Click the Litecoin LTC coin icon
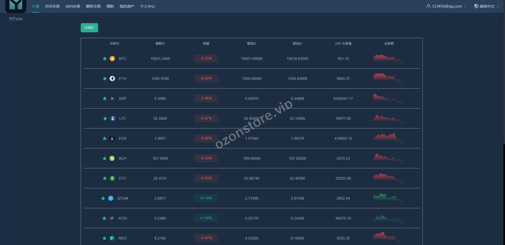 (113, 118)
